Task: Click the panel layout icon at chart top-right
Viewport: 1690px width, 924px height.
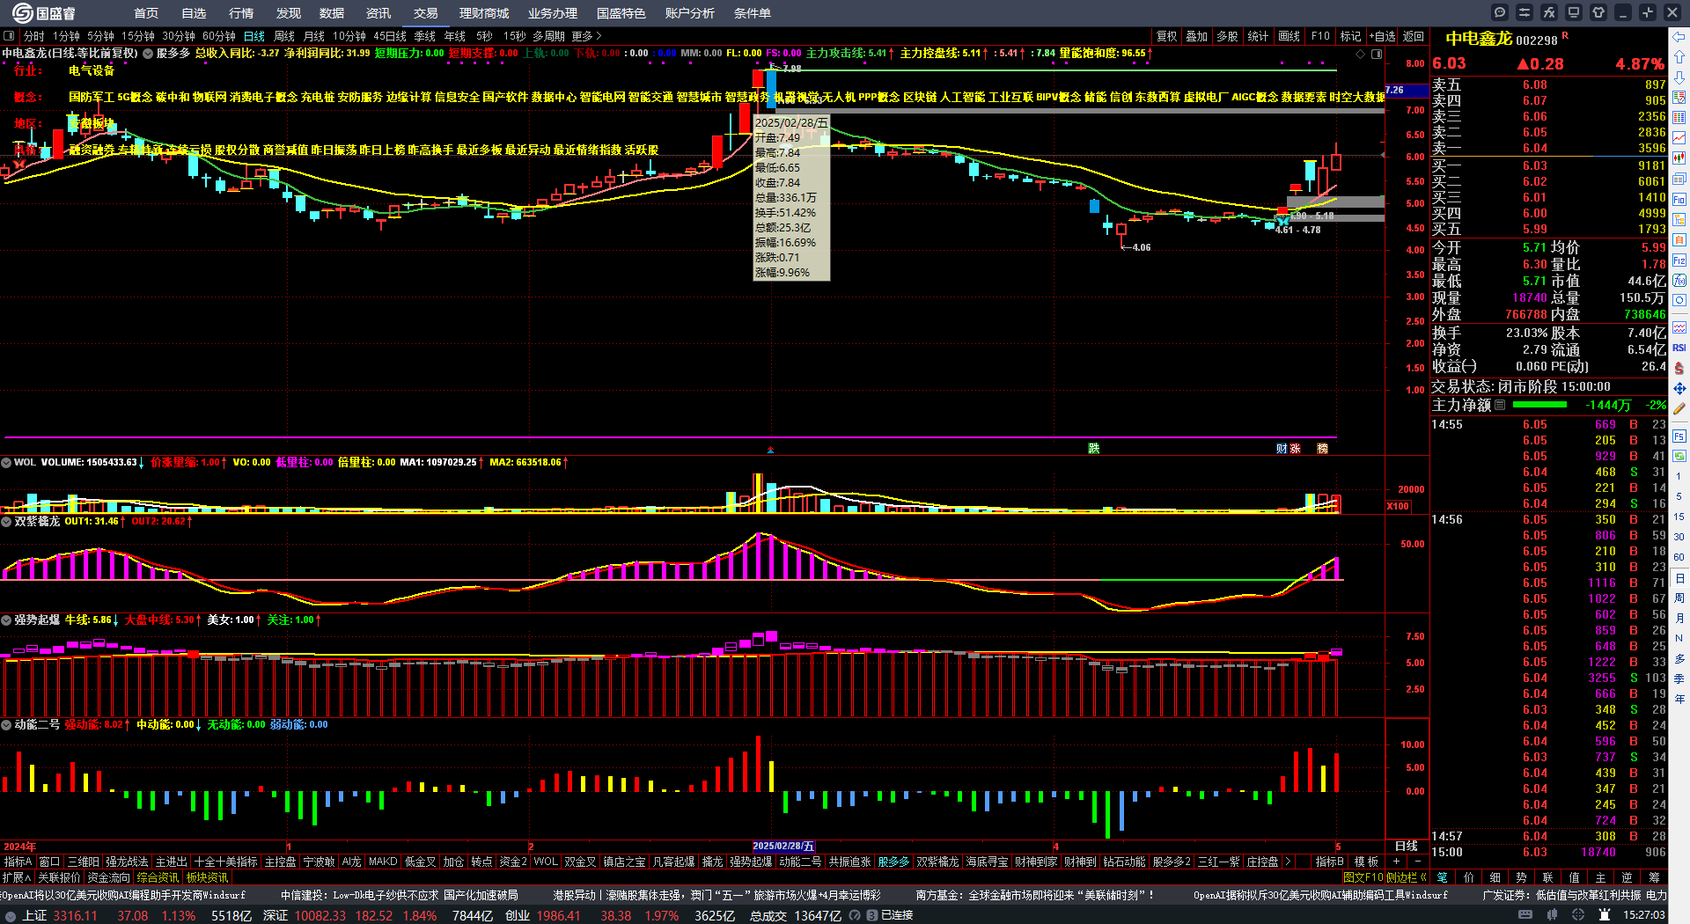Action: coord(1377,54)
